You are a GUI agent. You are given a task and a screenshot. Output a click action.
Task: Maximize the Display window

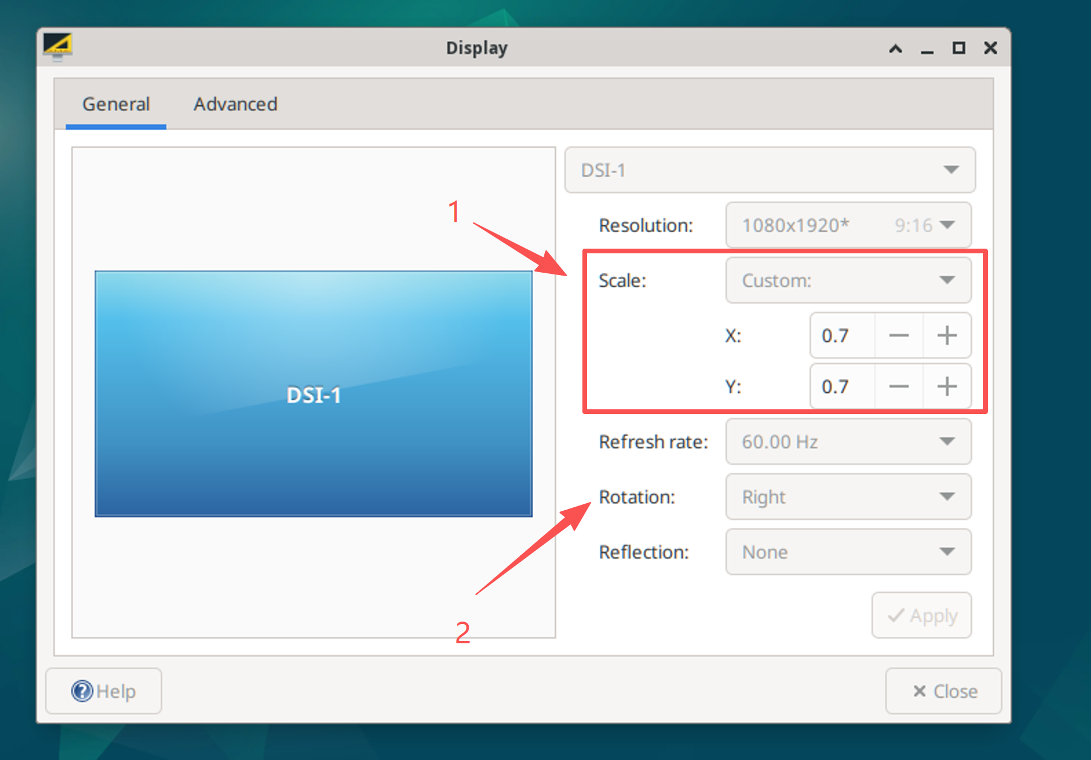(x=959, y=48)
